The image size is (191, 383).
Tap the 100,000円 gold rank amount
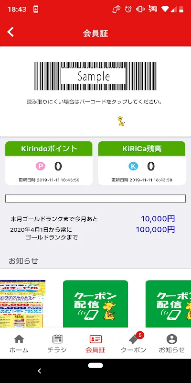(156, 230)
